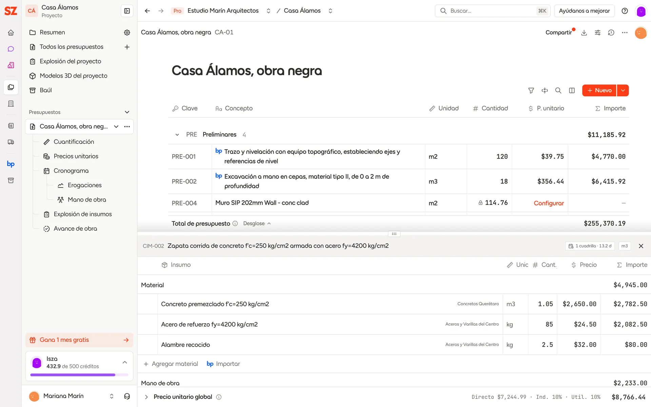Image resolution: width=651 pixels, height=407 pixels.
Task: Open the three-dot more menu in header
Action: pos(625,33)
